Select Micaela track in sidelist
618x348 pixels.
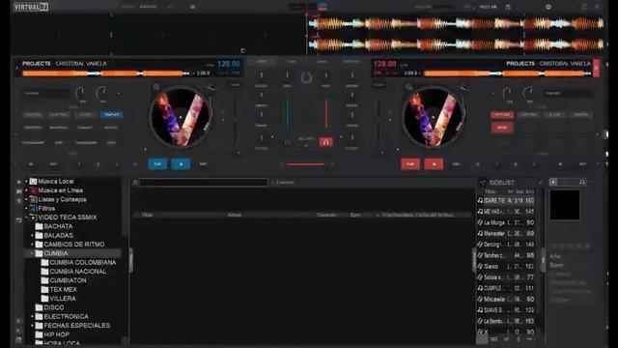coord(506,299)
